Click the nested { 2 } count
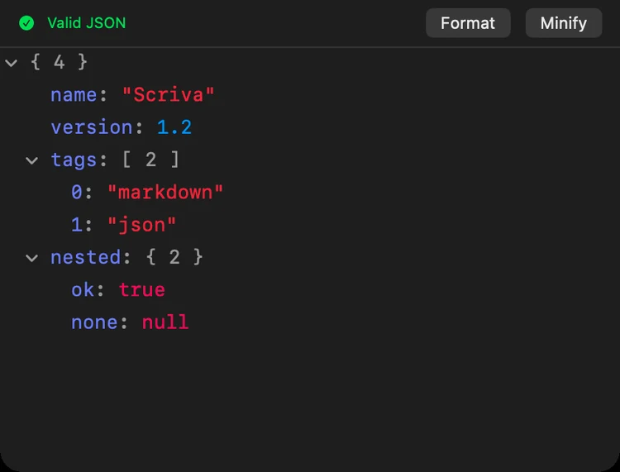This screenshot has width=620, height=472. (x=174, y=257)
